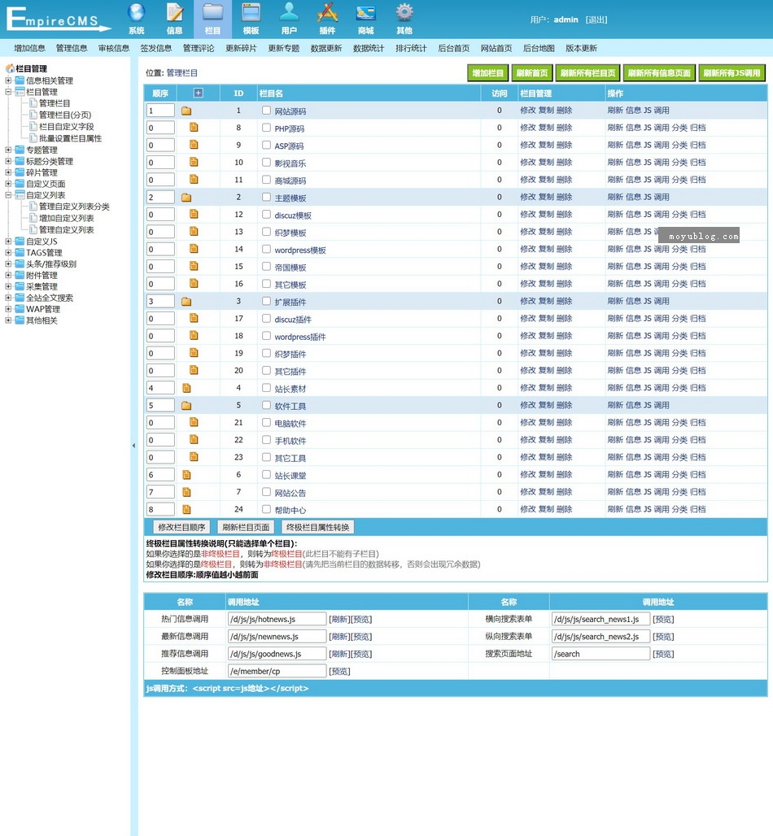Click file icon of 站长素材 row

(186, 388)
